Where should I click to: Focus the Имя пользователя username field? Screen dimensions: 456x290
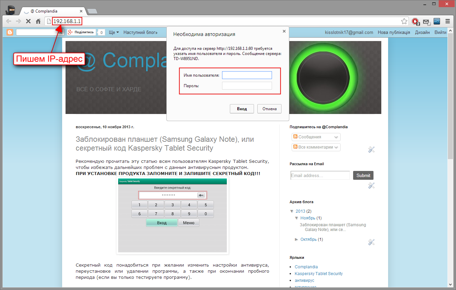pos(247,75)
